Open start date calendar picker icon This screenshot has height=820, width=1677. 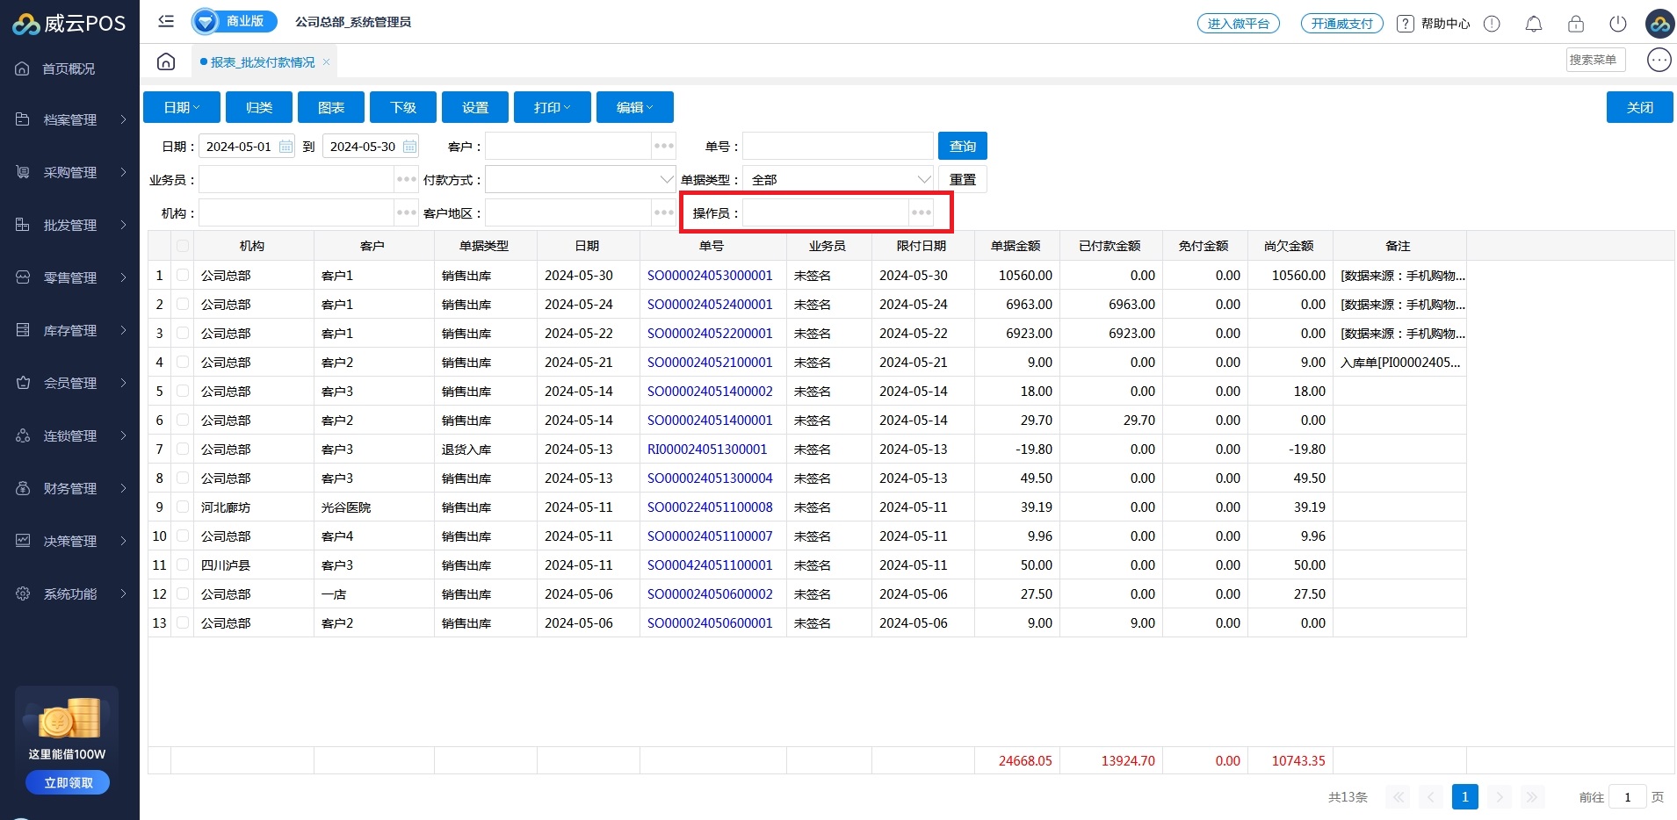click(286, 147)
